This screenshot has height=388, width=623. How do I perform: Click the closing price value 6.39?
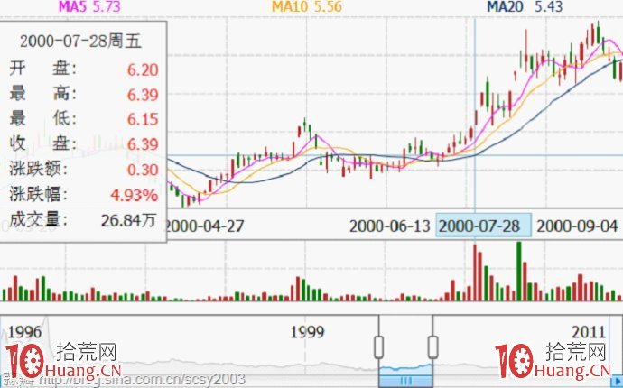coord(143,144)
